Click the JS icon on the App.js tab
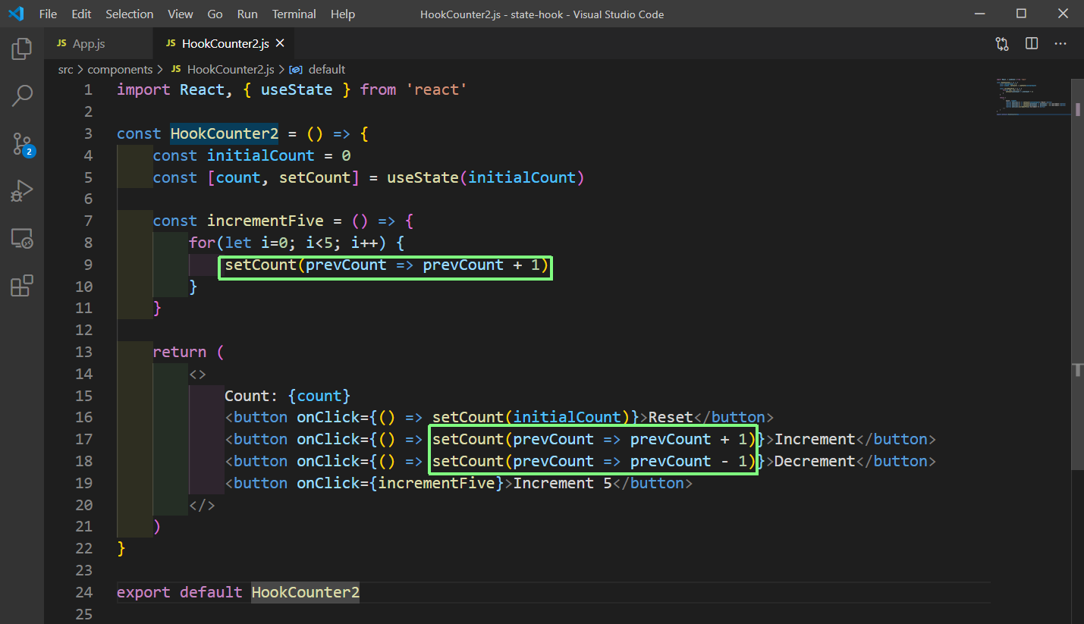Viewport: 1084px width, 624px height. [61, 44]
